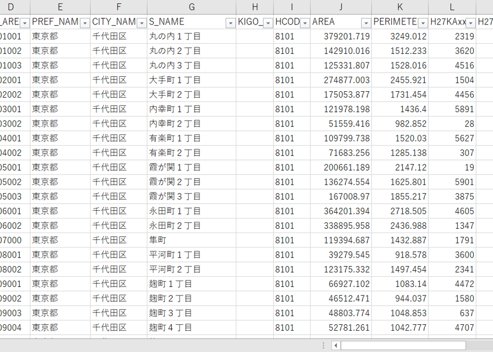Select AREA value 142910.016
Viewport: 493px width, 352px height.
click(341, 51)
